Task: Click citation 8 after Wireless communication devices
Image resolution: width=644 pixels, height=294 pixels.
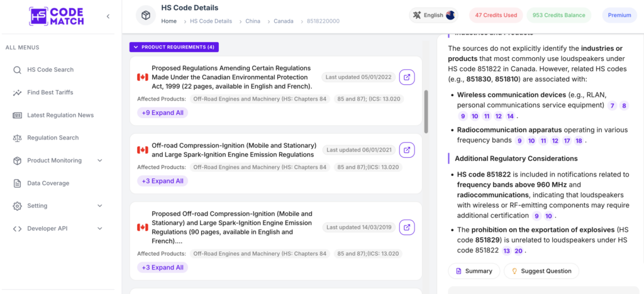Action: [624, 106]
